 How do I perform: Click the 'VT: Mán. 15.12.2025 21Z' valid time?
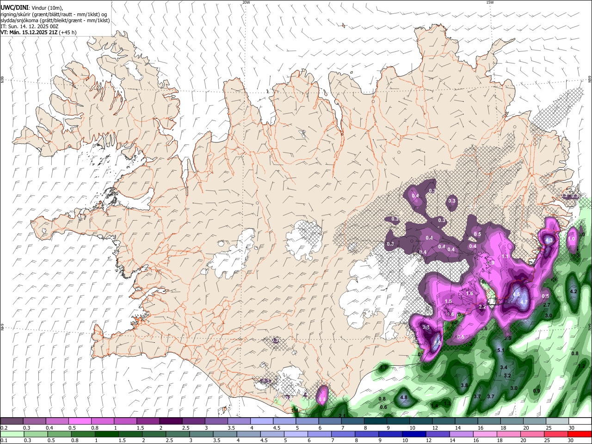(x=29, y=32)
